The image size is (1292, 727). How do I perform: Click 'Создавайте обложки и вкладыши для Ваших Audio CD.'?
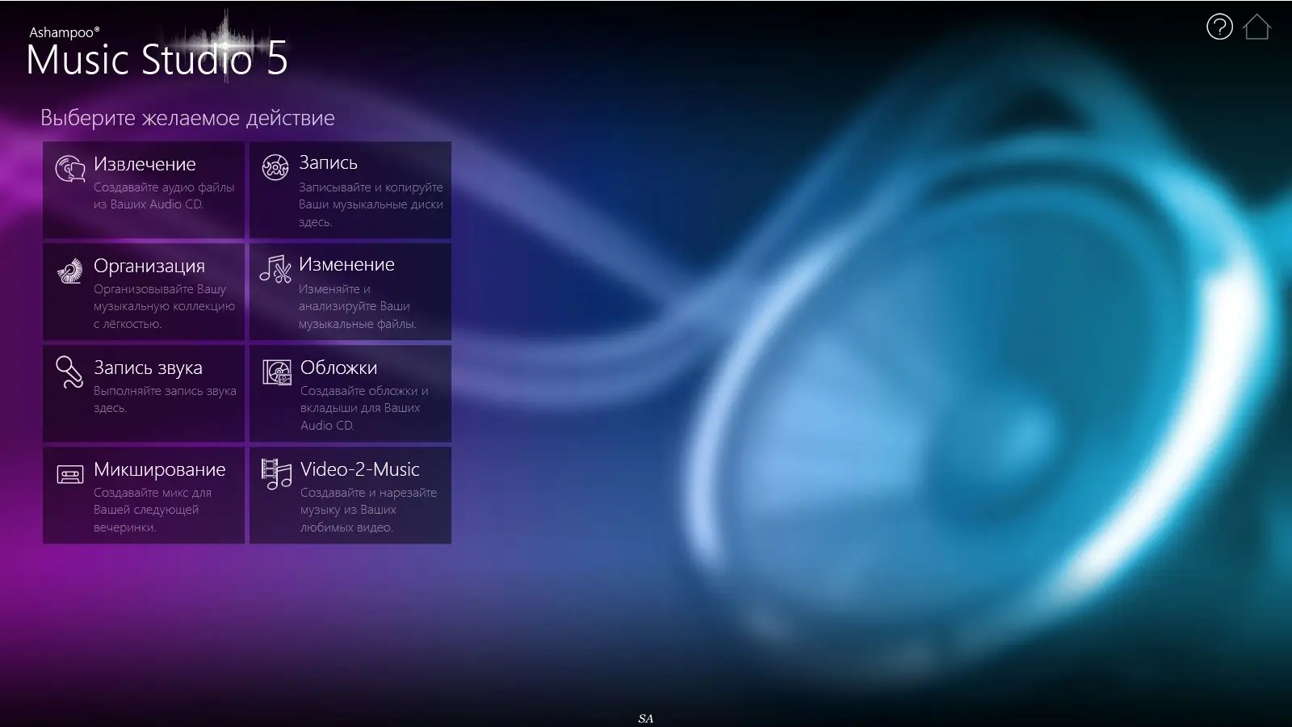click(x=364, y=408)
